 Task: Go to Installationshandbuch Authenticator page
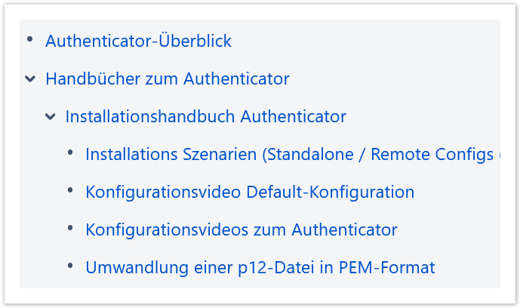pos(205,116)
